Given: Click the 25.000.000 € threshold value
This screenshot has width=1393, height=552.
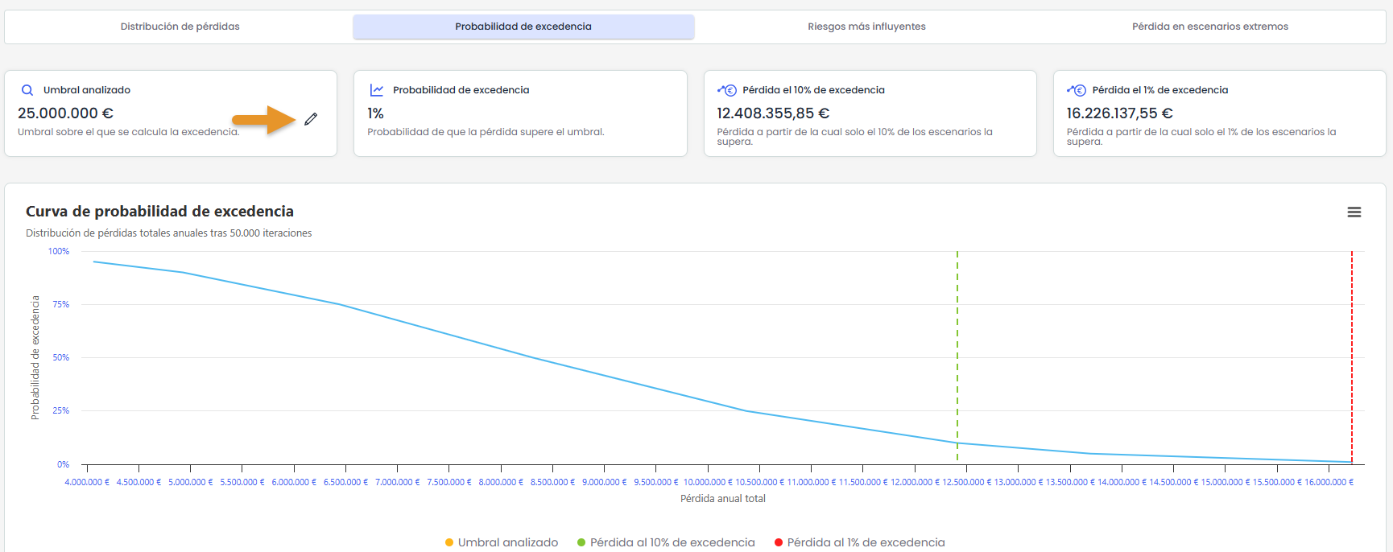Looking at the screenshot, I should (65, 113).
